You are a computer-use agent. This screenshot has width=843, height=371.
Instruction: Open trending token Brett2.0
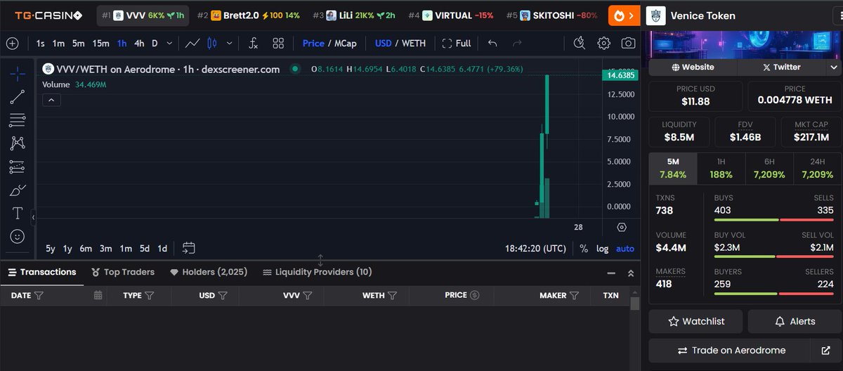pyautogui.click(x=248, y=15)
